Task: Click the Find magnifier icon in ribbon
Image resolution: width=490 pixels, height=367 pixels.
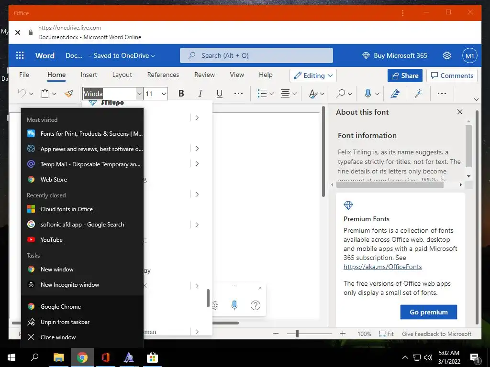Action: pos(341,93)
